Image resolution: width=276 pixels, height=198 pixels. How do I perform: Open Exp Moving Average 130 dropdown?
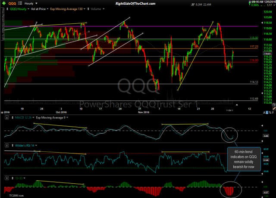[68, 9]
